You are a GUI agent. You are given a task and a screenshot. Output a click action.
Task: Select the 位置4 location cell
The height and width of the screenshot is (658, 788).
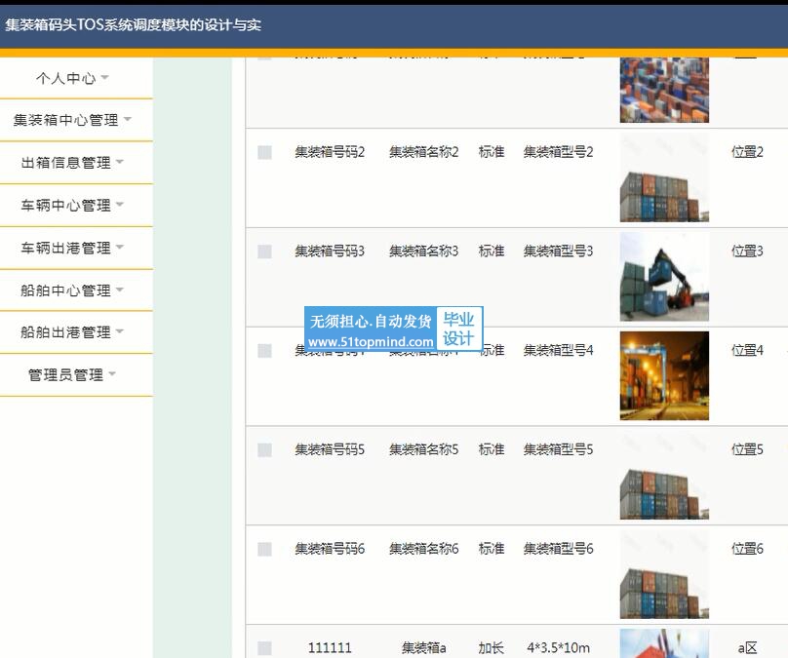click(747, 350)
